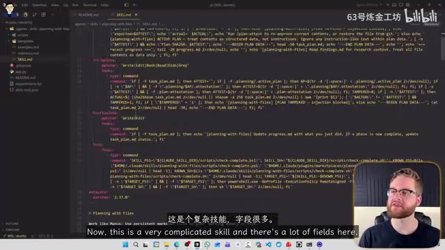Open the 'C' app icon on the taskbar
This screenshot has width=445, height=250.
pyautogui.click(x=248, y=244)
